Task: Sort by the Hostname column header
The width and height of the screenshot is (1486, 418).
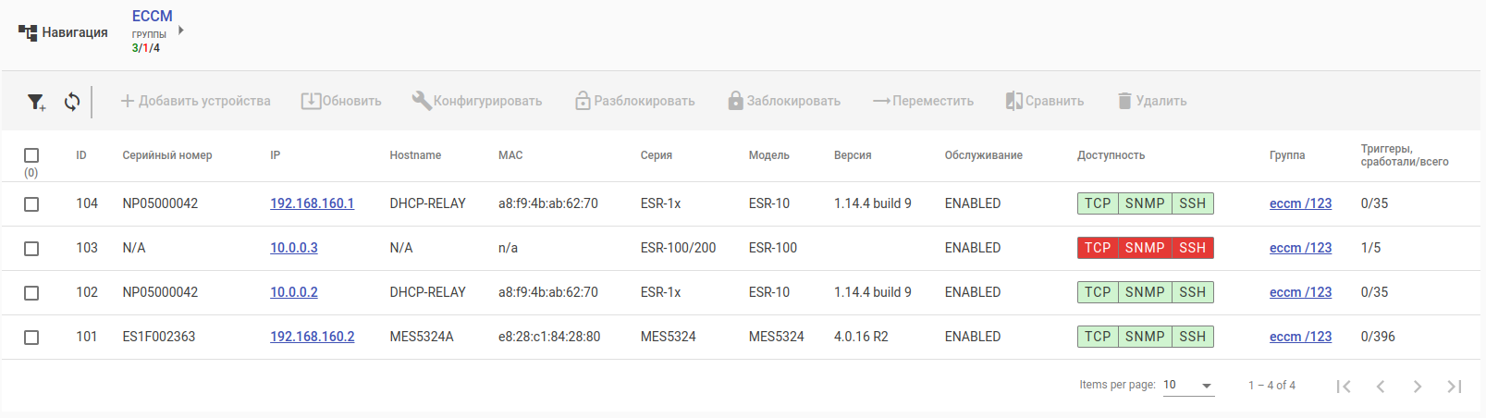Action: click(415, 155)
